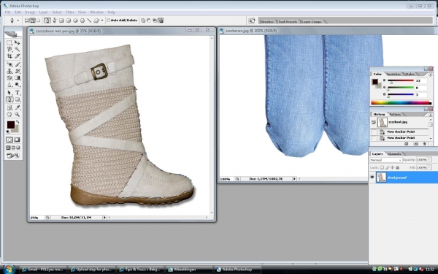Open the layer Opacity slider arrow
Screen dimensions: 438x274
429,159
